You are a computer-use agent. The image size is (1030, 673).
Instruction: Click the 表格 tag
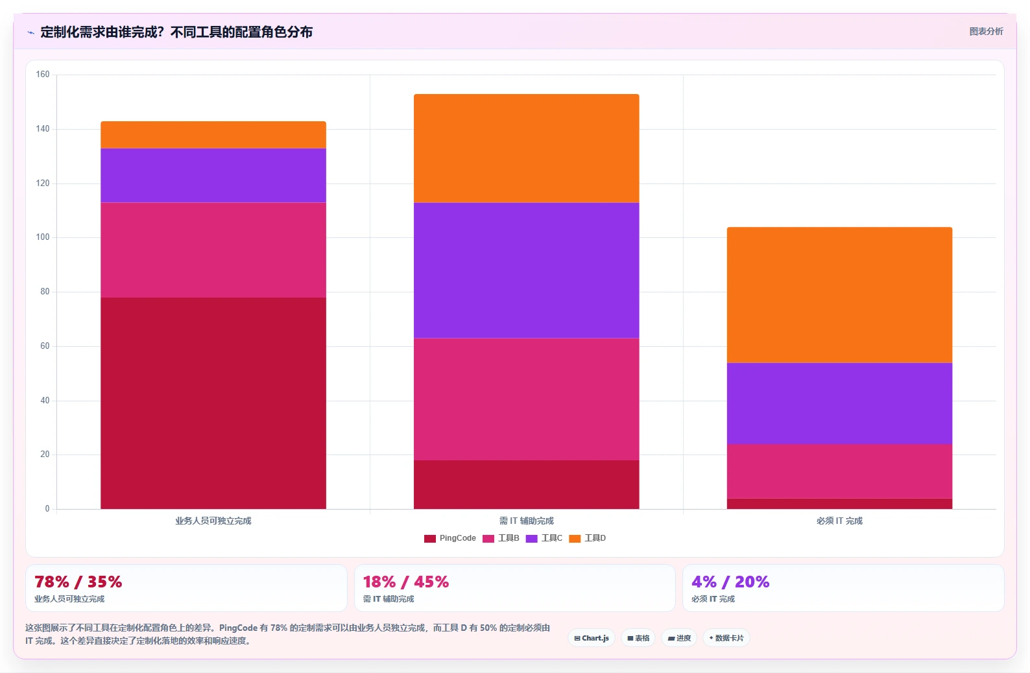638,638
